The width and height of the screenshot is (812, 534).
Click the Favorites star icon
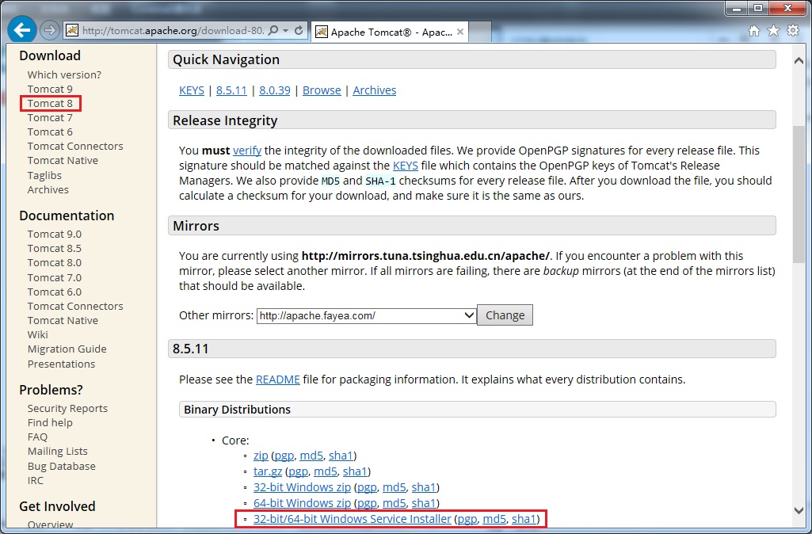point(773,31)
